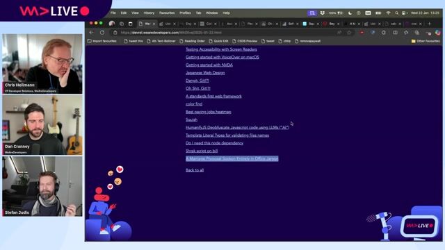The height and width of the screenshot is (250, 445).
Task: Run the Quick Edit bookmarklet
Action: point(218,41)
